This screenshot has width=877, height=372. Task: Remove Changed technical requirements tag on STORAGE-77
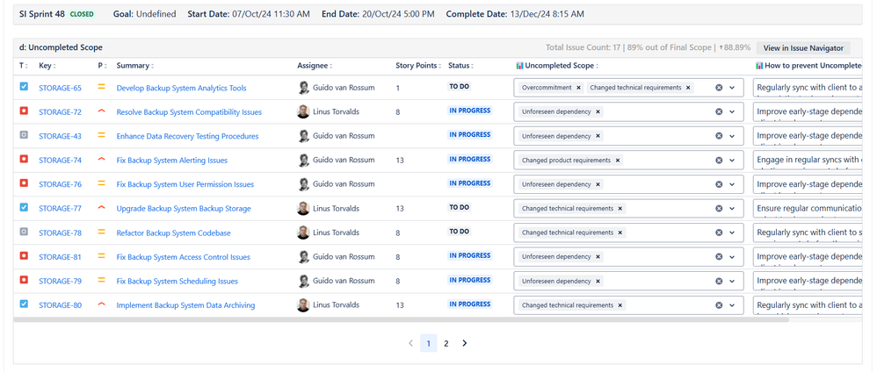point(620,208)
